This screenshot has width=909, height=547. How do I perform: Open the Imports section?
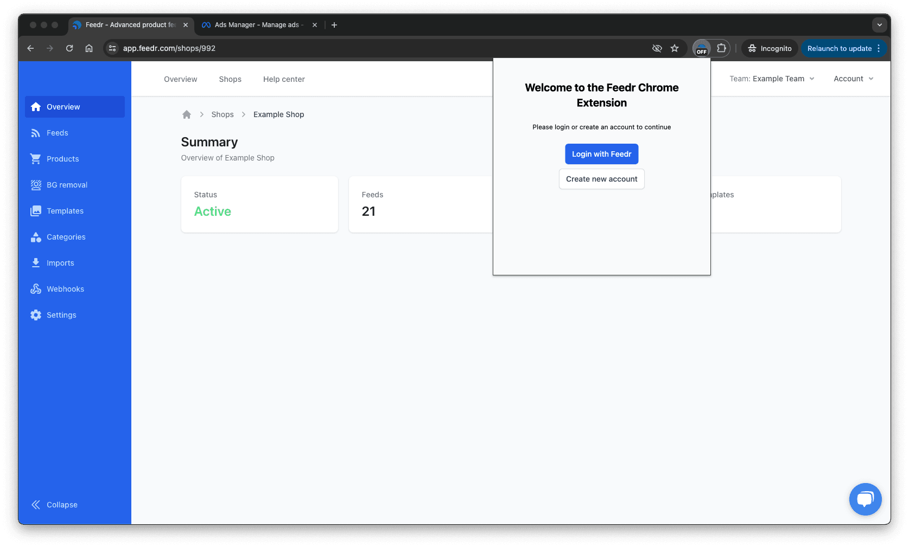[60, 262]
